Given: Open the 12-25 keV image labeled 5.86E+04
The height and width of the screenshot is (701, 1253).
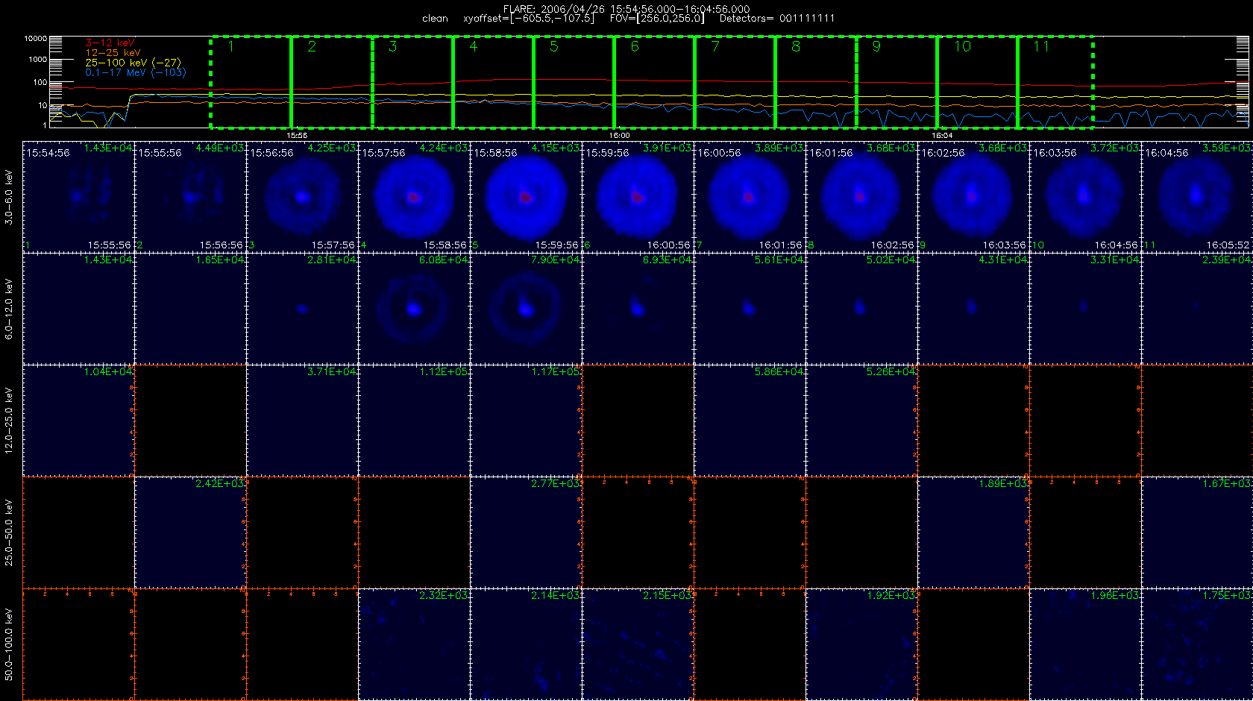Looking at the screenshot, I should click(750, 421).
